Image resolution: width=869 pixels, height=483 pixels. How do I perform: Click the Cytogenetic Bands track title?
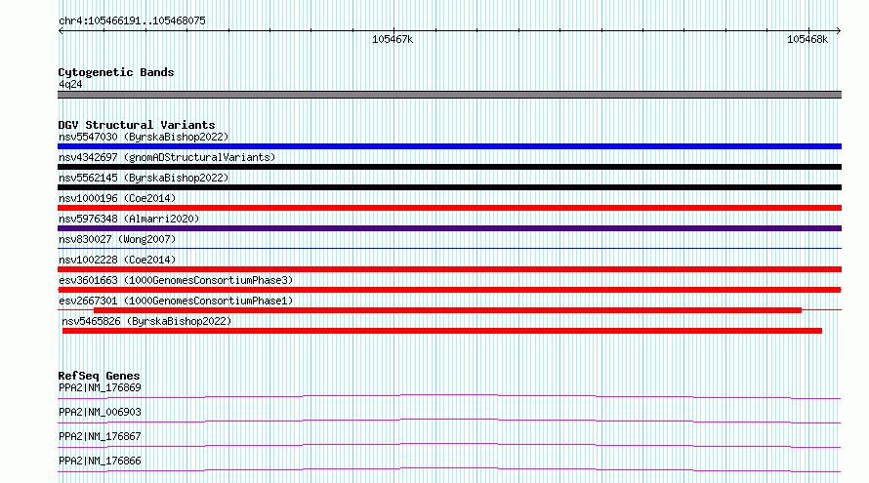point(116,72)
